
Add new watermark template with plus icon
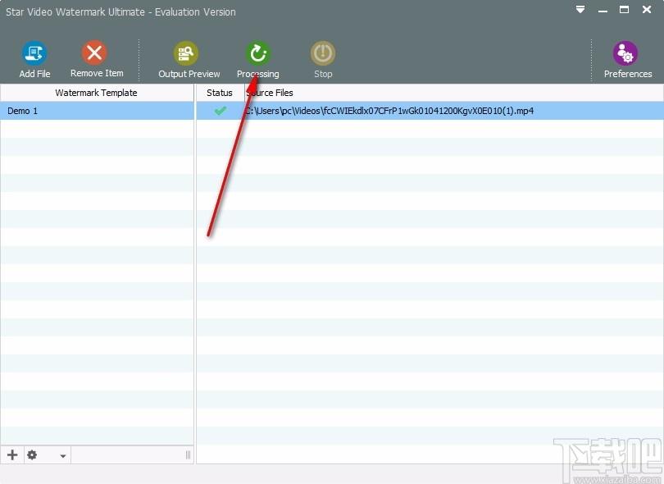pos(12,454)
